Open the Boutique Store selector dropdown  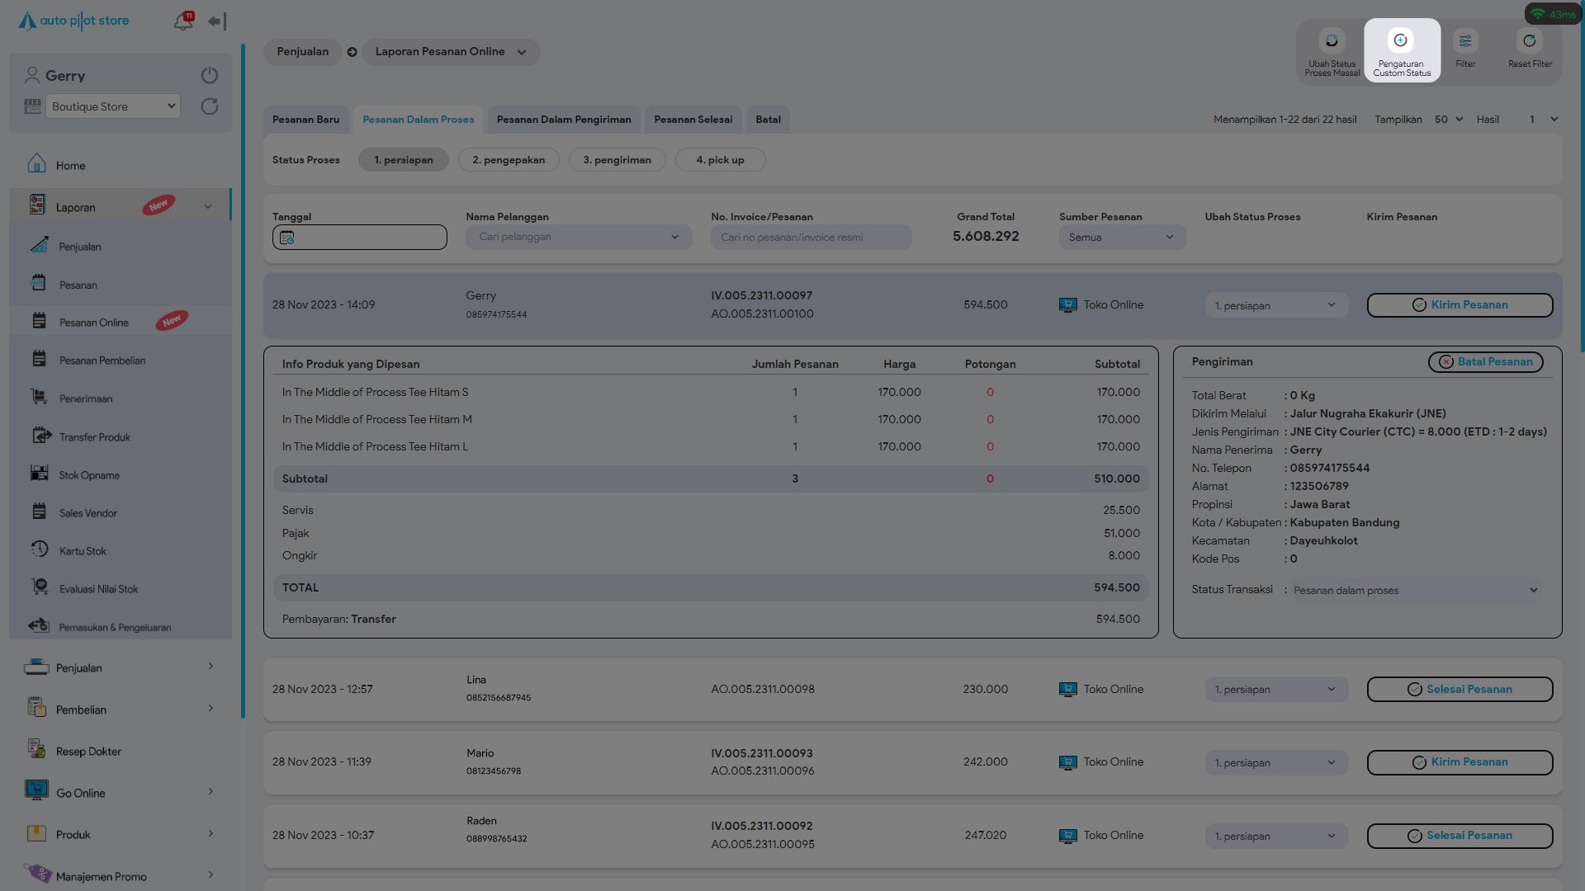113,106
